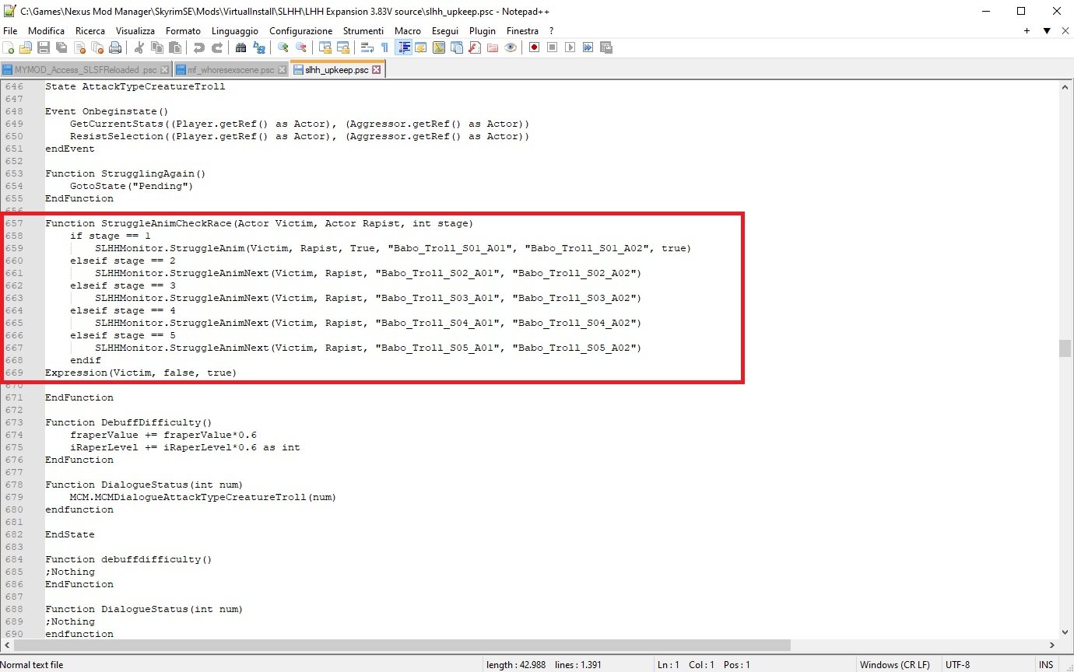Open the Document Map icon
This screenshot has width=1074, height=672.
point(438,47)
